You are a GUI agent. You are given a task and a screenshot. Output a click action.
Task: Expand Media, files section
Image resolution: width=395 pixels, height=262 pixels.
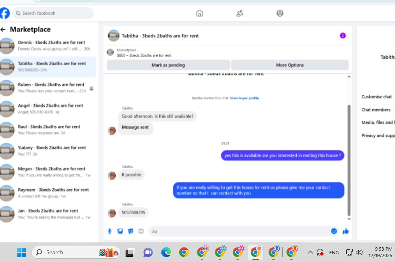click(x=378, y=122)
